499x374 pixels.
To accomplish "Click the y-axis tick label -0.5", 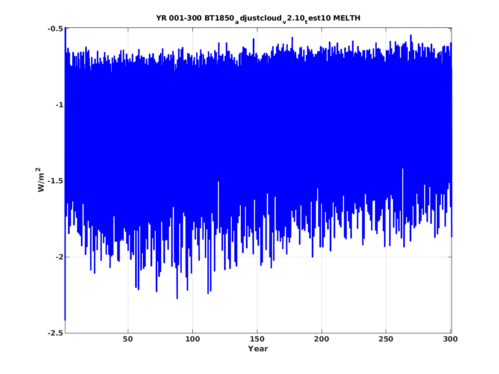I will 55,29.
